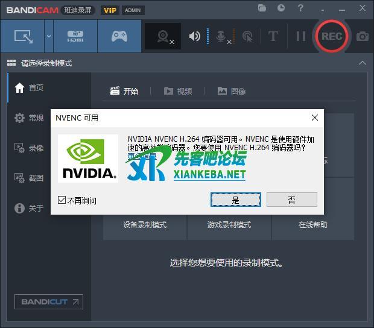Click the 否 button in dialog
Screen dimensions: 374x328
pyautogui.click(x=291, y=200)
